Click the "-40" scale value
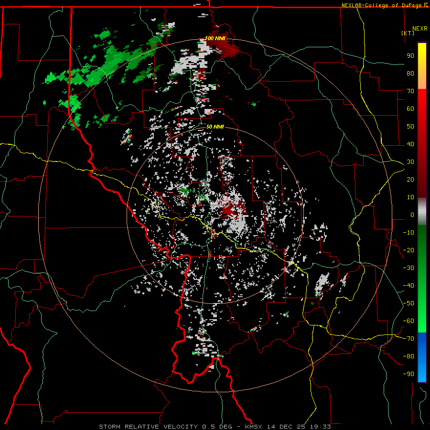430x430 pixels. [408, 286]
